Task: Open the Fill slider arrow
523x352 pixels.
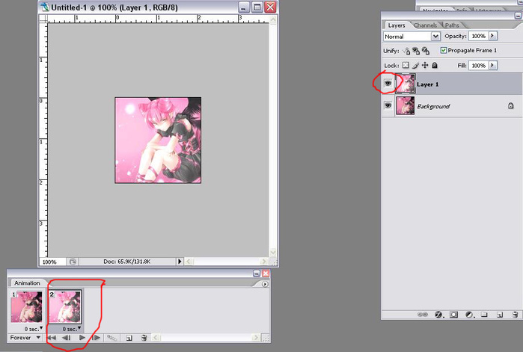Action: click(x=492, y=65)
